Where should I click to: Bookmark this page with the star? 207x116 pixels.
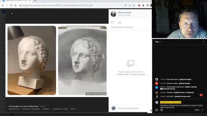click(x=134, y=5)
